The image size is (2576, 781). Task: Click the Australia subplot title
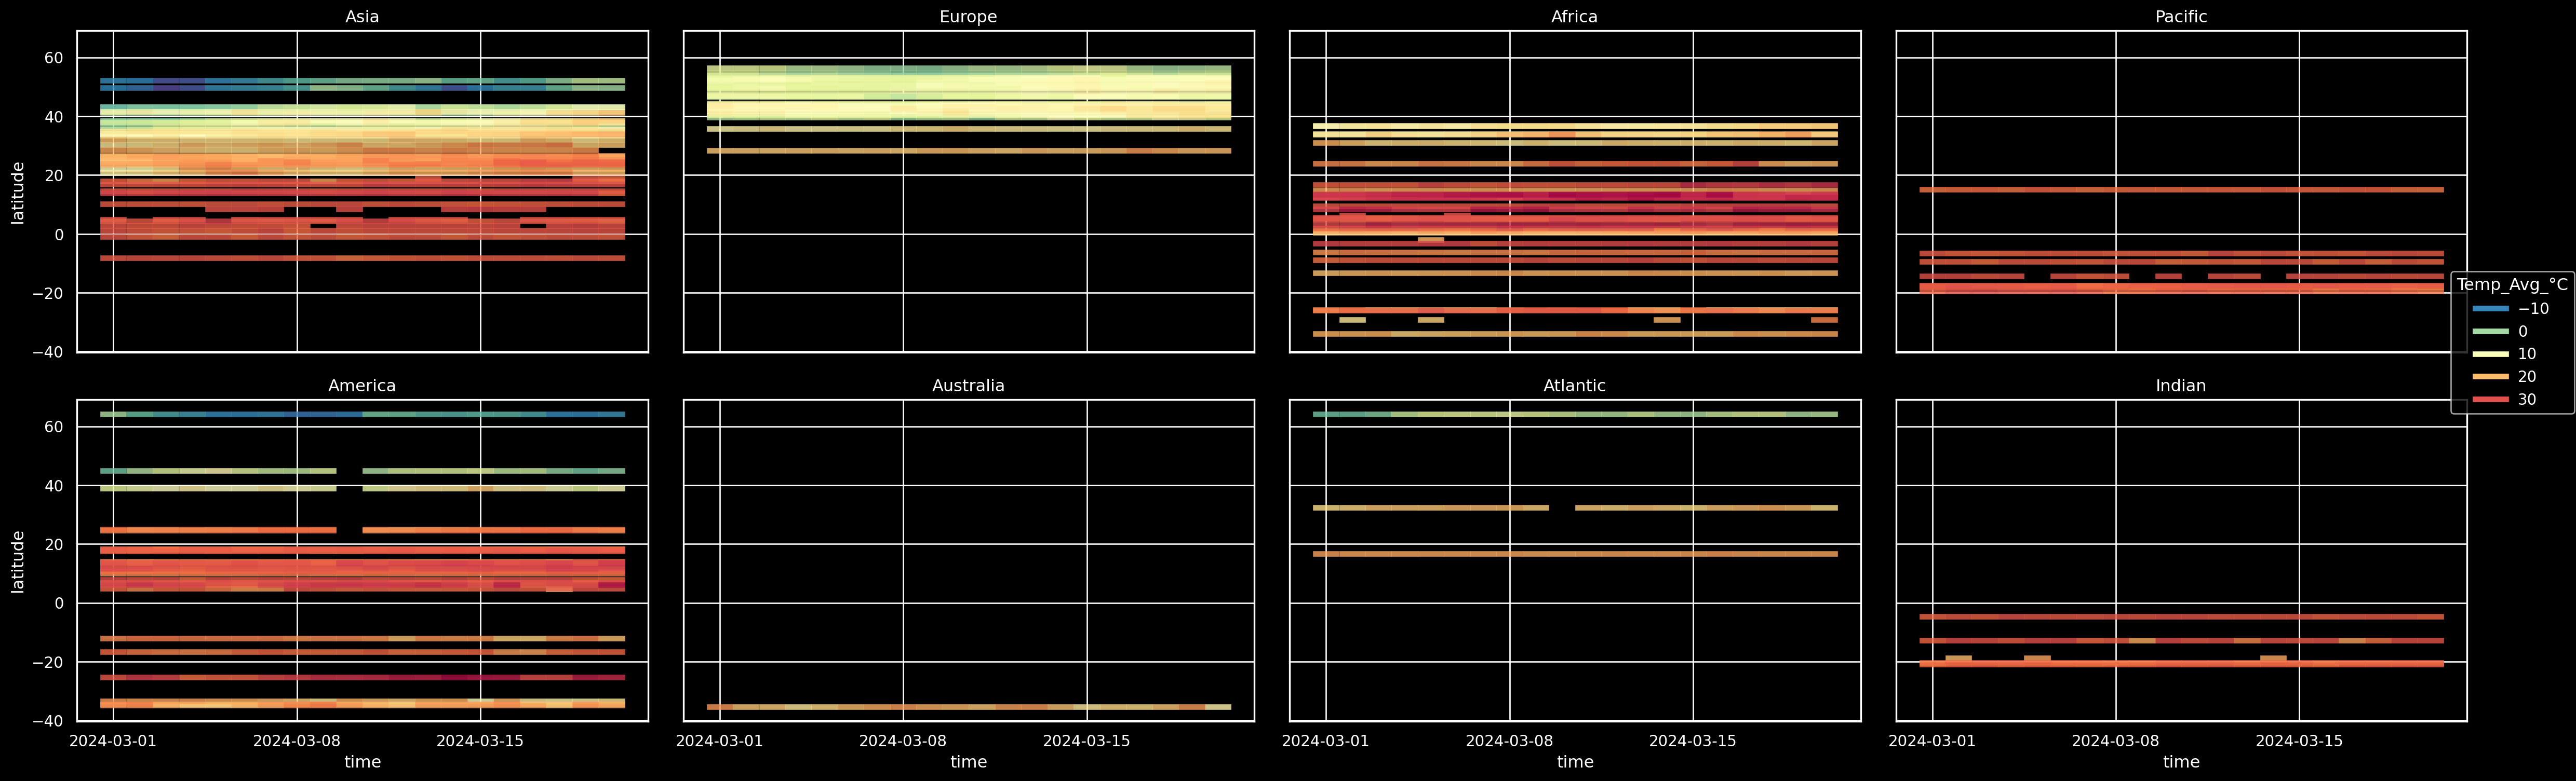point(968,386)
